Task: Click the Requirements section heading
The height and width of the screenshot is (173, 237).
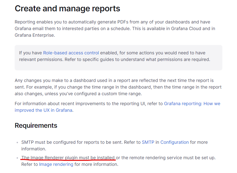Action: [x=36, y=126]
